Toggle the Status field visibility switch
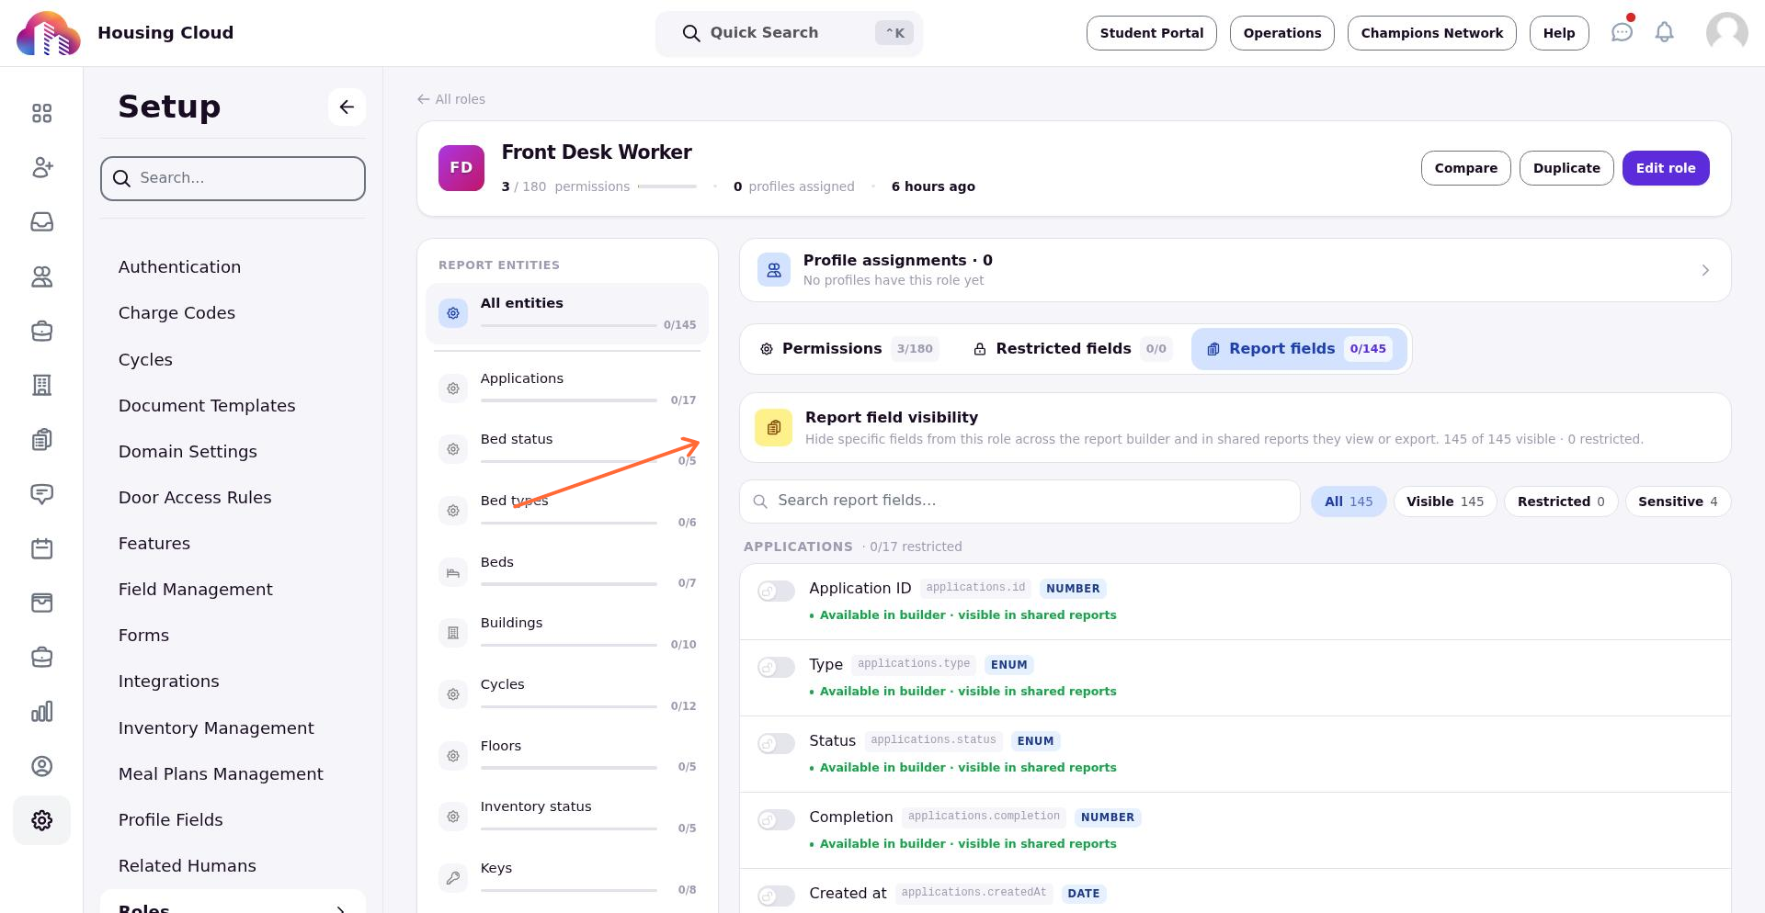This screenshot has height=913, width=1765. pyautogui.click(x=776, y=743)
